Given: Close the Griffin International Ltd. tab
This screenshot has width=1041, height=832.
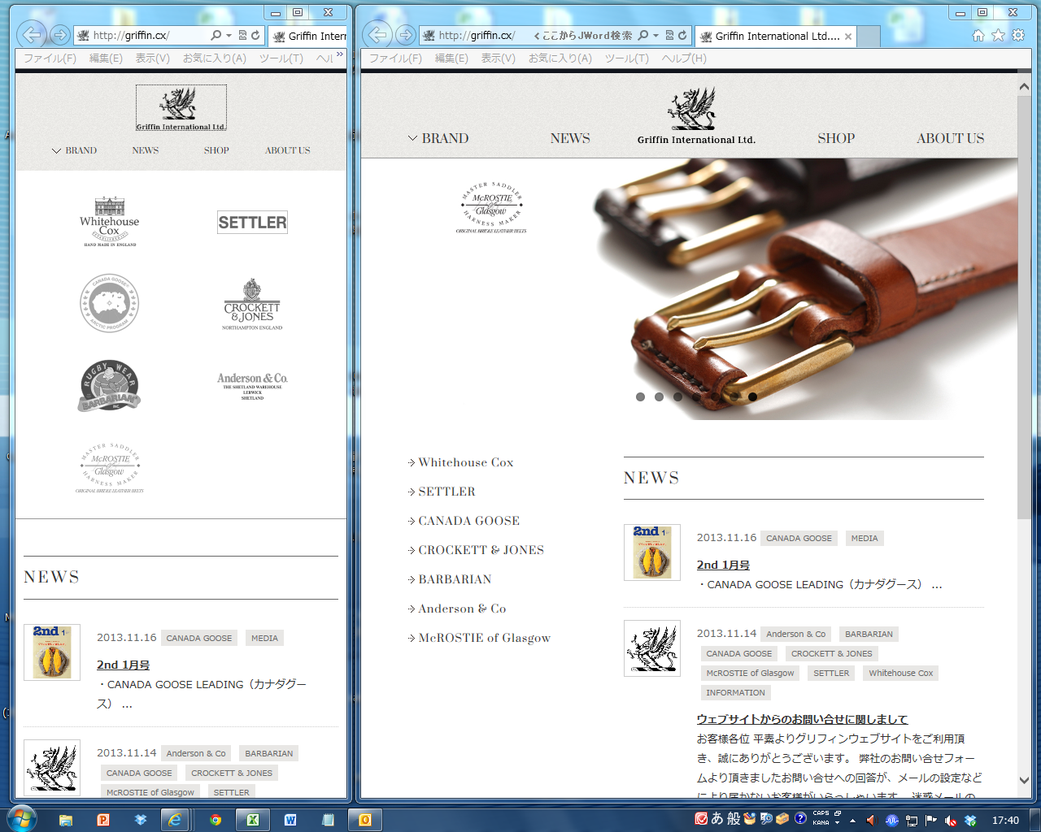Looking at the screenshot, I should (x=848, y=37).
